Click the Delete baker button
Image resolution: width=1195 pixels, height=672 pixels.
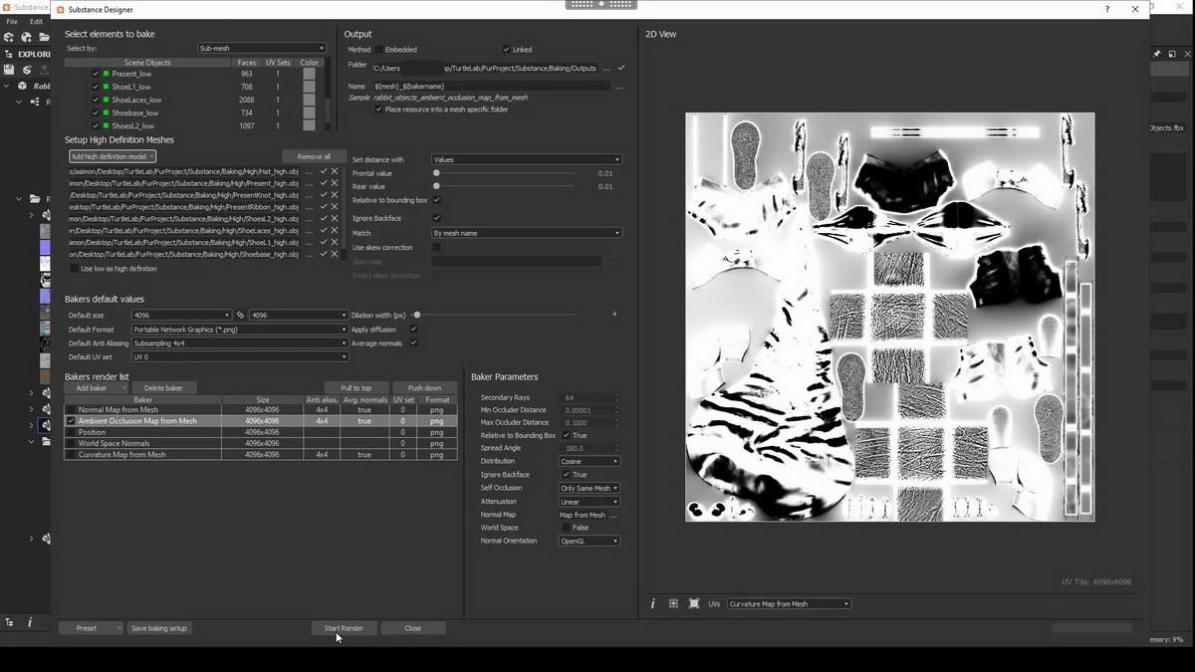(x=163, y=388)
